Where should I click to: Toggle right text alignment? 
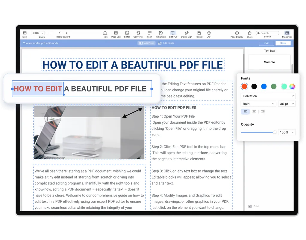(263, 111)
